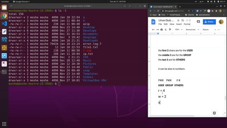Click the 'w = 2' line in document
Image resolution: width=227 pixels, height=128 pixels.
[x=162, y=96]
